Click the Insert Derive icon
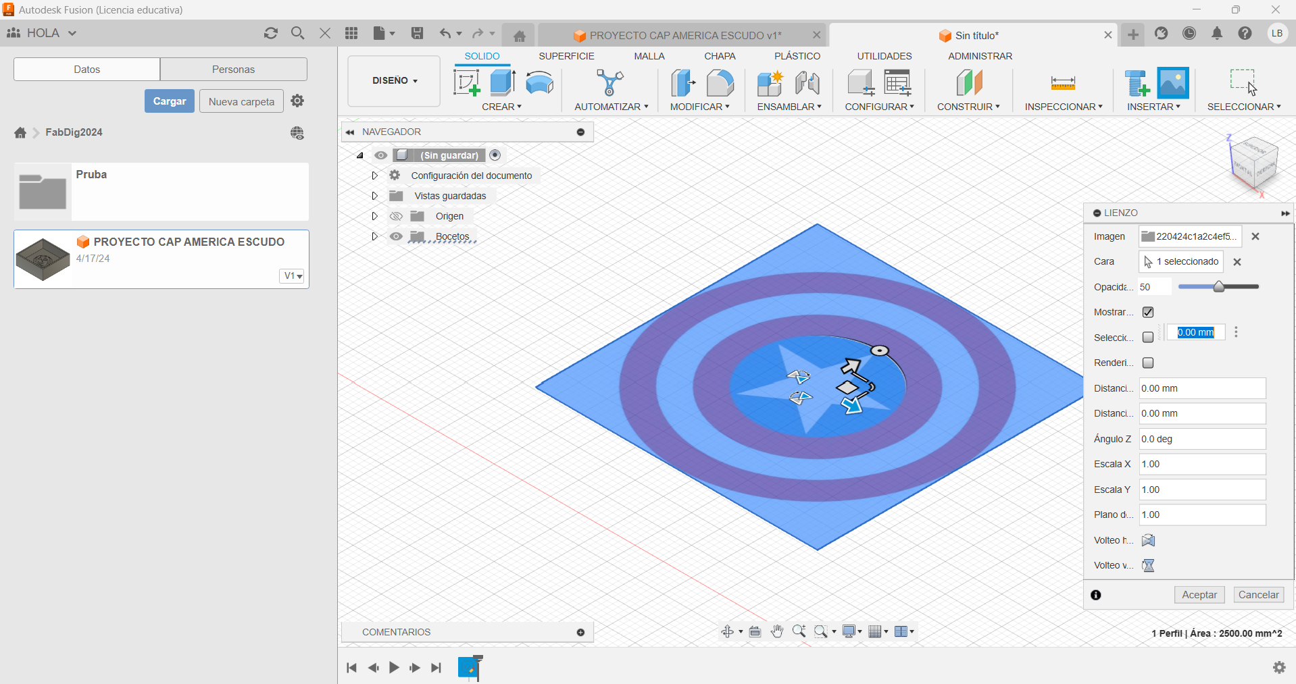 [x=1137, y=84]
